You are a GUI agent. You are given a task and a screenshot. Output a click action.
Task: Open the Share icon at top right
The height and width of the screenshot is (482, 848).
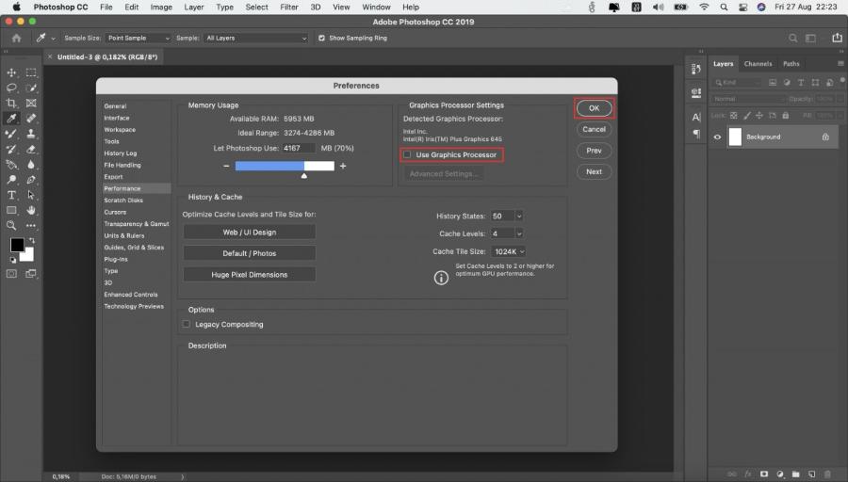(837, 38)
